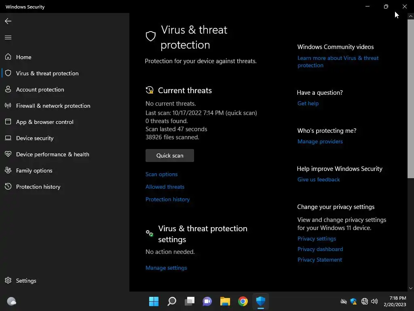This screenshot has width=414, height=311.
Task: Click the back arrow icon
Action: [8, 21]
